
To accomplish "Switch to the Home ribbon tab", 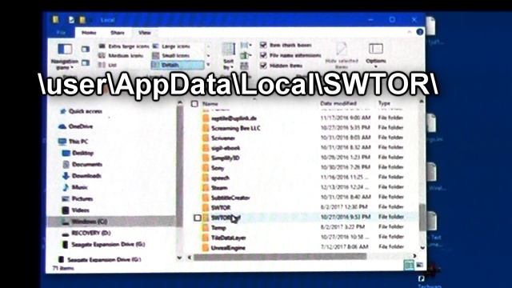I will point(89,33).
